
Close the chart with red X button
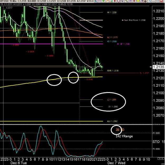[x=161, y=1]
